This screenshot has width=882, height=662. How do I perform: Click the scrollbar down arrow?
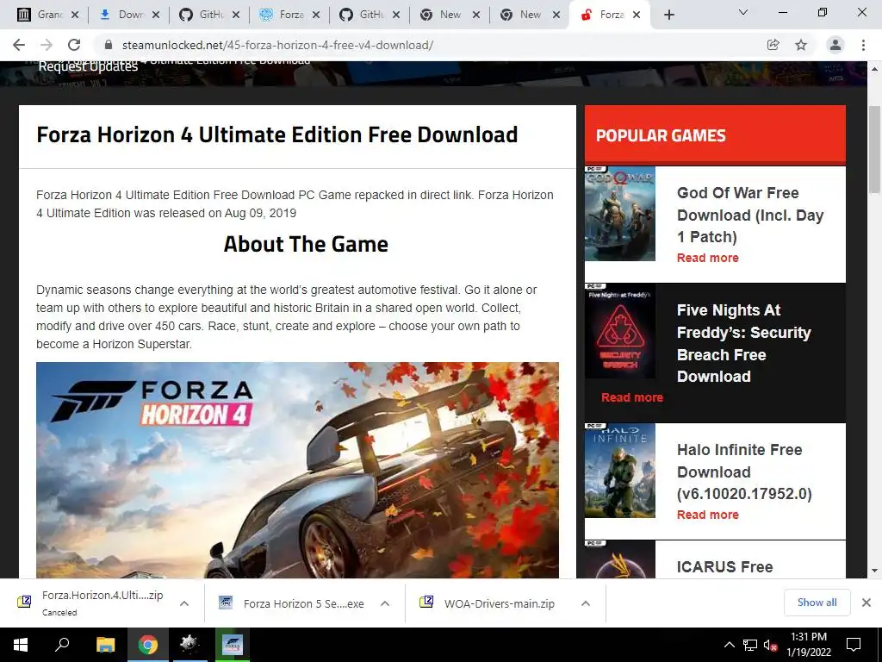click(875, 571)
